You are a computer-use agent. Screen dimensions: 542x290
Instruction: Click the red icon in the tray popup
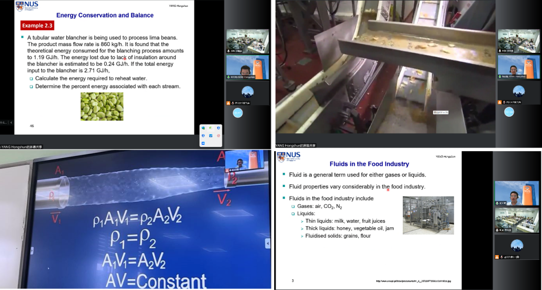[218, 136]
